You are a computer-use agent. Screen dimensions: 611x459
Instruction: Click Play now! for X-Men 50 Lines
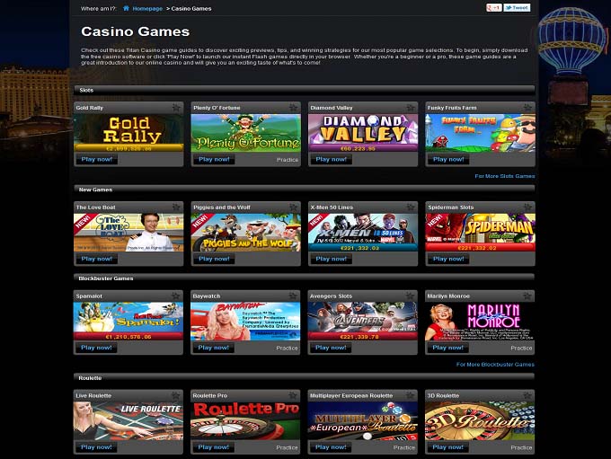332,259
